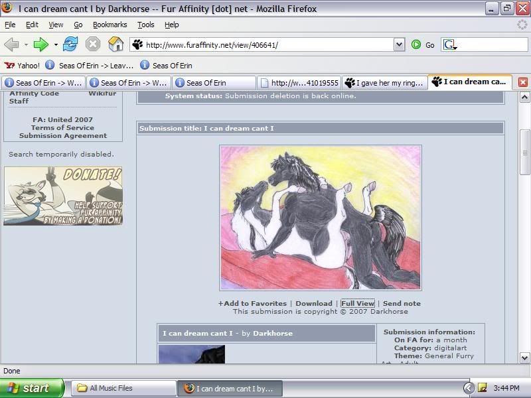Close the current tab with red X
The image size is (531, 398).
point(522,82)
